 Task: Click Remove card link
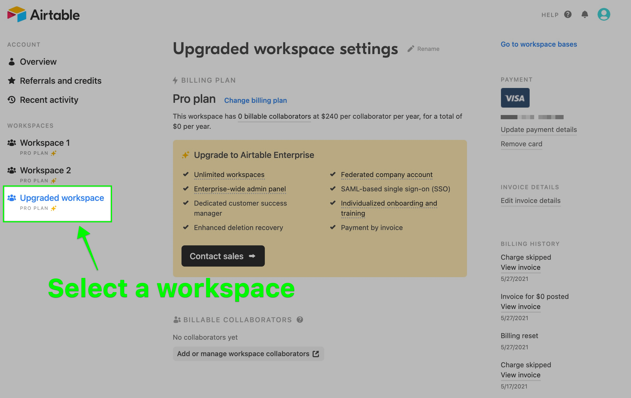(x=521, y=144)
